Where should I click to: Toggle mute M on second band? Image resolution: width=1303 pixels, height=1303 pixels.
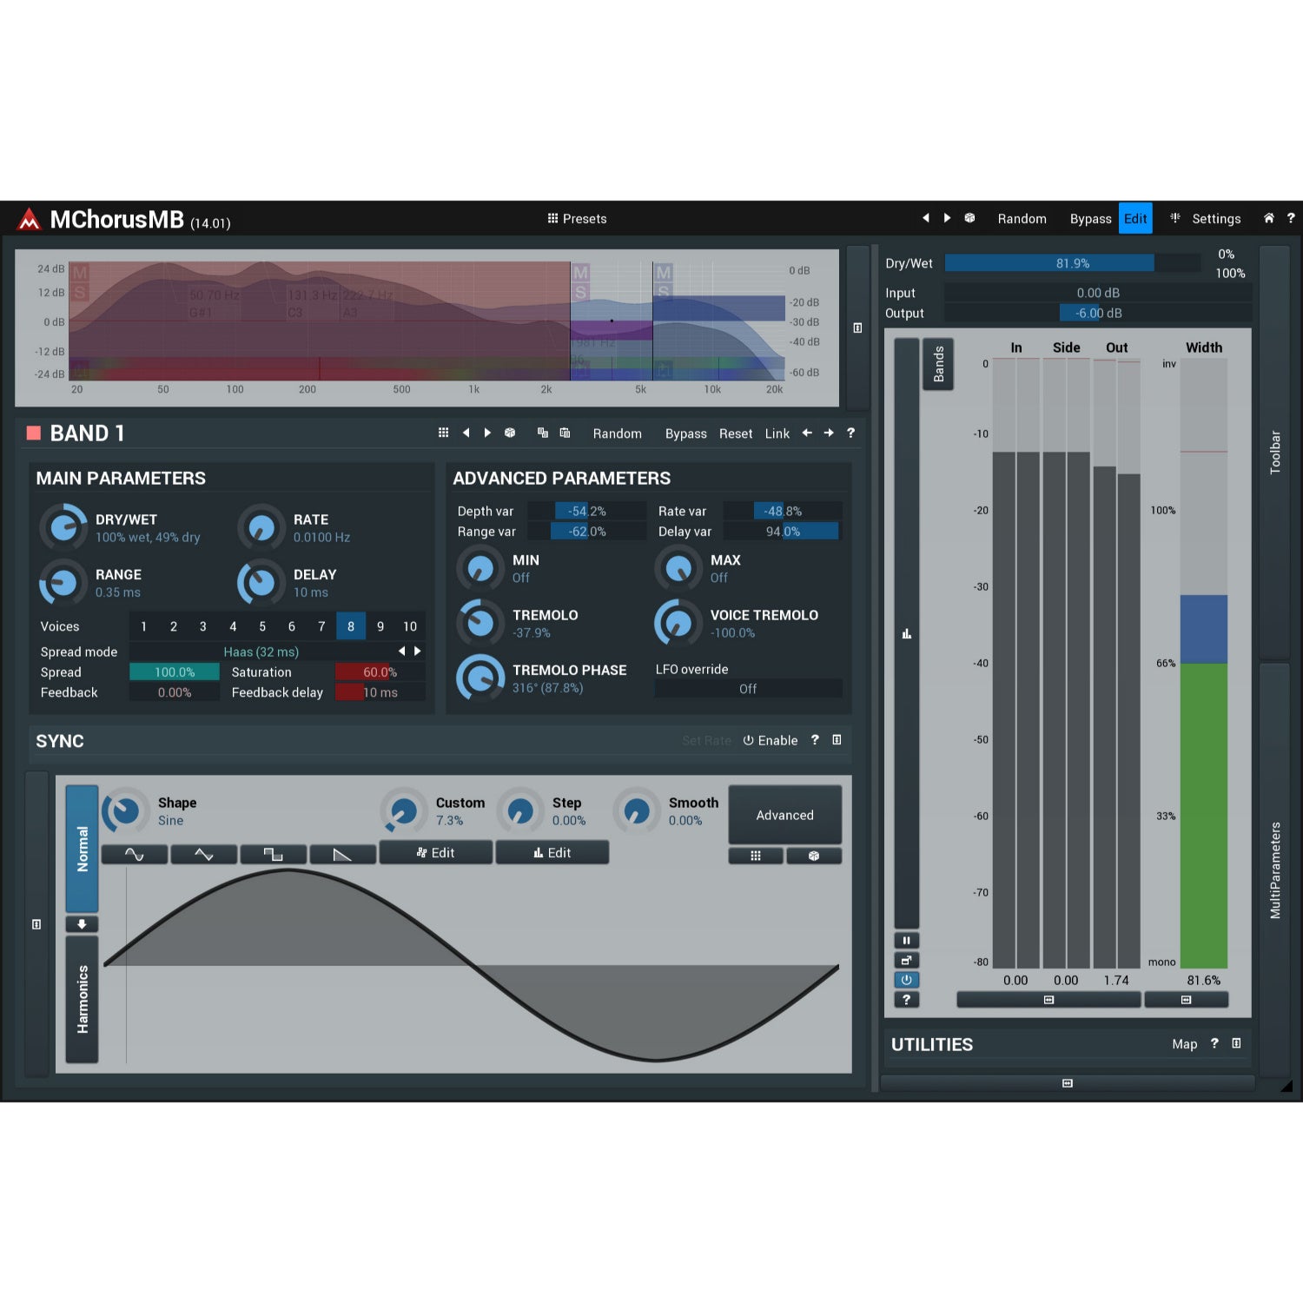(580, 273)
